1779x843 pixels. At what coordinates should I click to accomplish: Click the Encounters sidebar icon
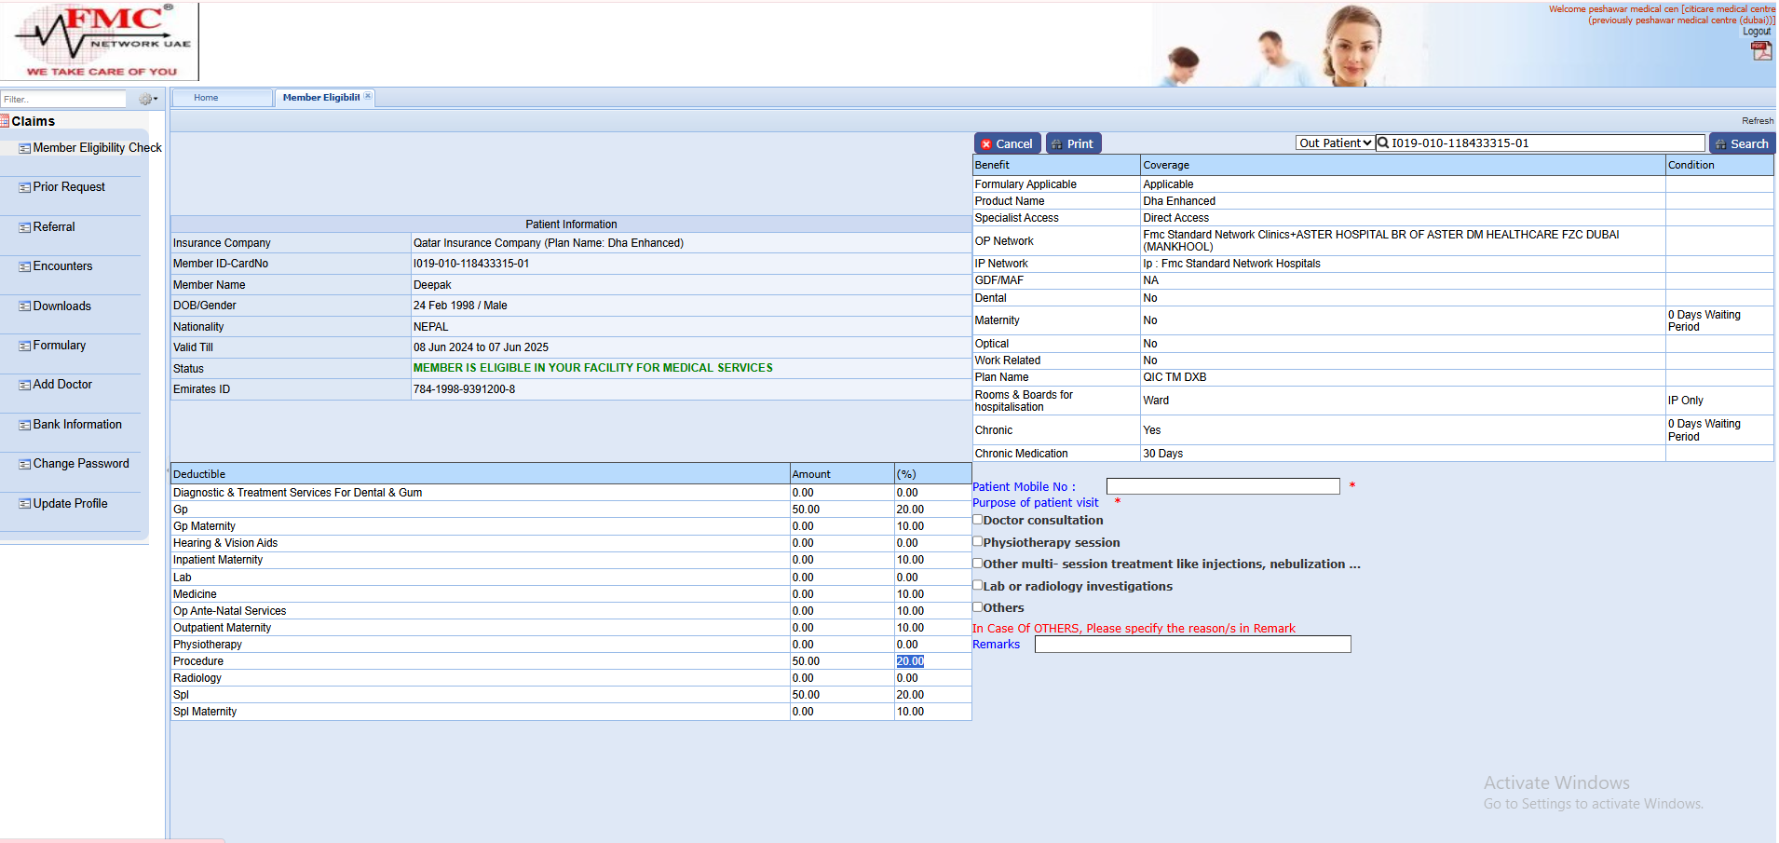click(24, 267)
